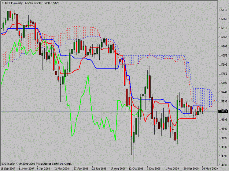Click the 1.6360 price axis label
This screenshot has width=229, height=171.
pyautogui.click(x=223, y=37)
